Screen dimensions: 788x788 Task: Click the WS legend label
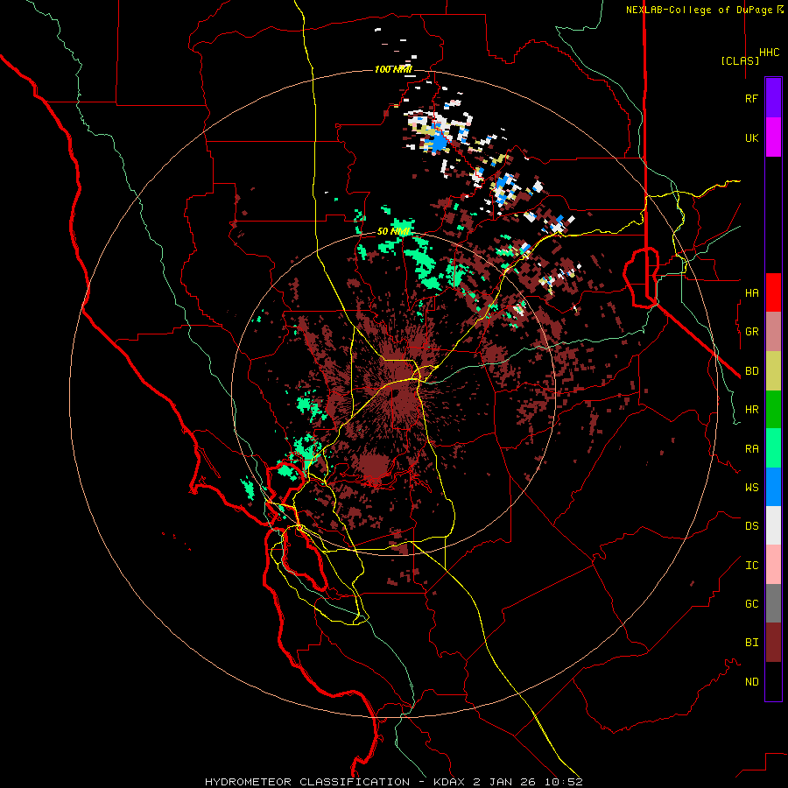751,487
